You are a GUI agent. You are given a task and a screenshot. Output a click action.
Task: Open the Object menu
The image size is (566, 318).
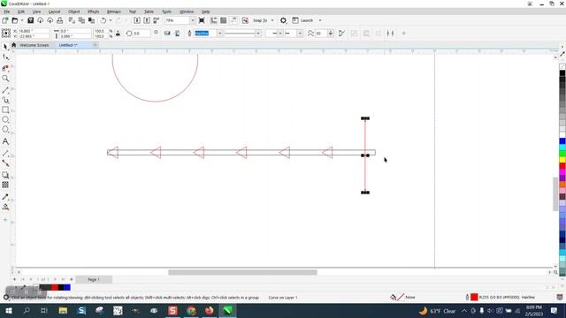[73, 11]
